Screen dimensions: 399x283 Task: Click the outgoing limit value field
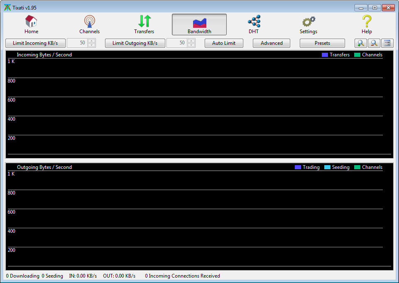177,43
